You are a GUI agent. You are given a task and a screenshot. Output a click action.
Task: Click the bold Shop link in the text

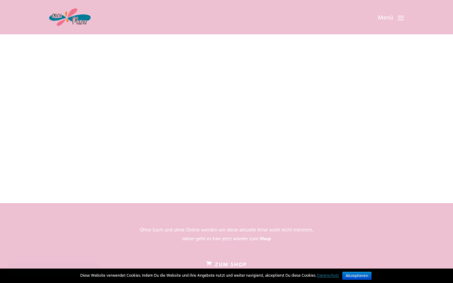click(265, 238)
